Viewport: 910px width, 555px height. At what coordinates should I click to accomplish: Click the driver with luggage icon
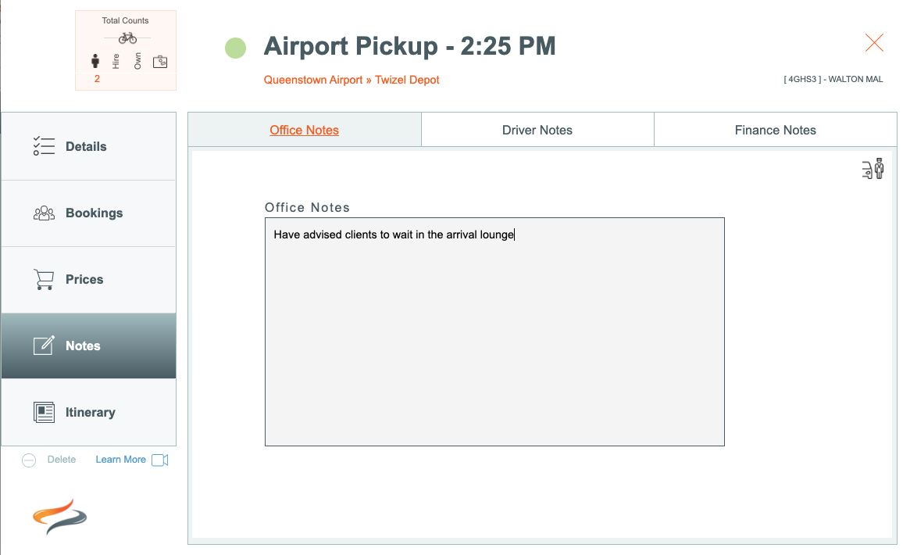click(873, 169)
